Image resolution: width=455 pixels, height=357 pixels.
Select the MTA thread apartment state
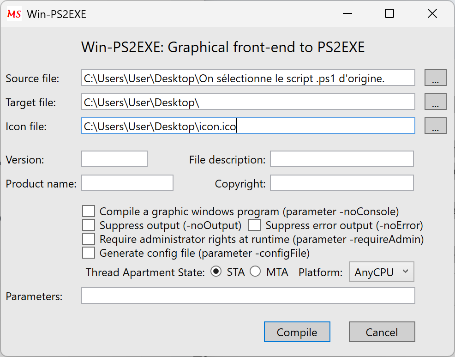(x=255, y=272)
